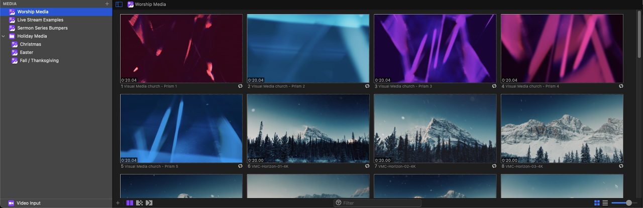643x208 pixels.
Task: Toggle the sidebar panel icon beside Worship Media header
Action: coord(119,4)
